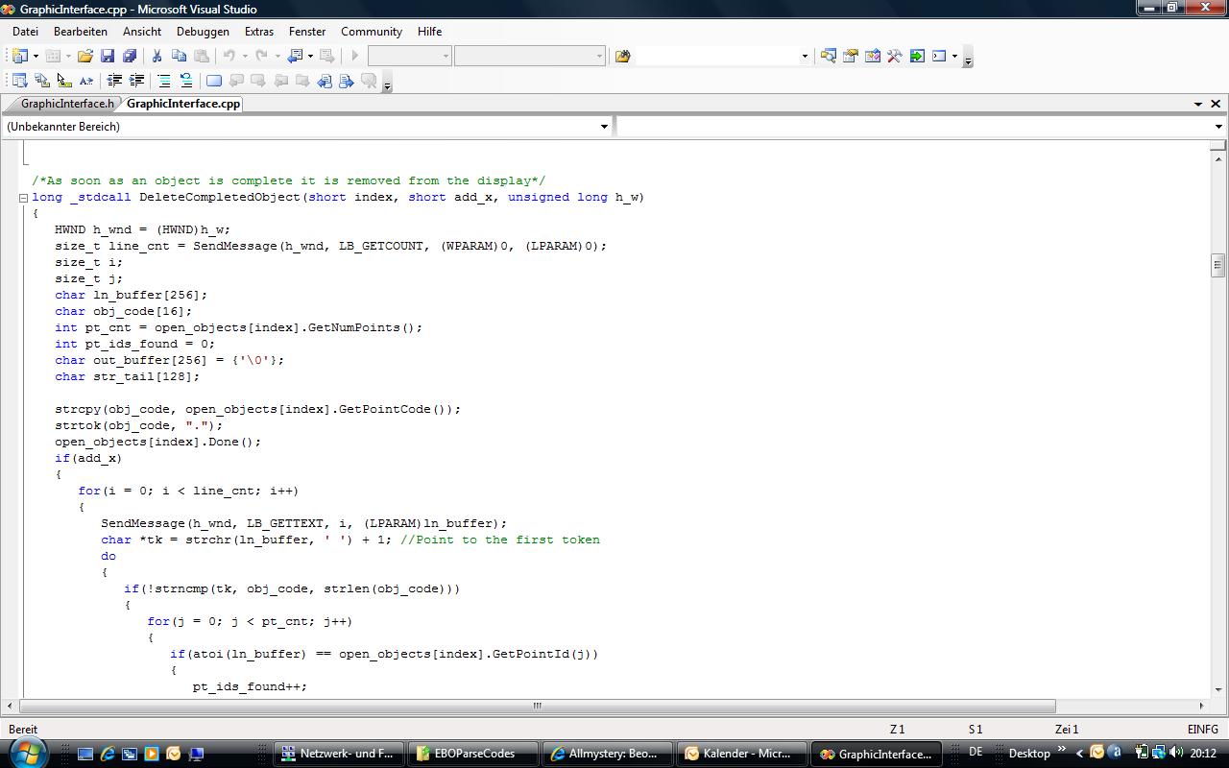
Task: Open the Command Window icon
Action: click(x=939, y=56)
